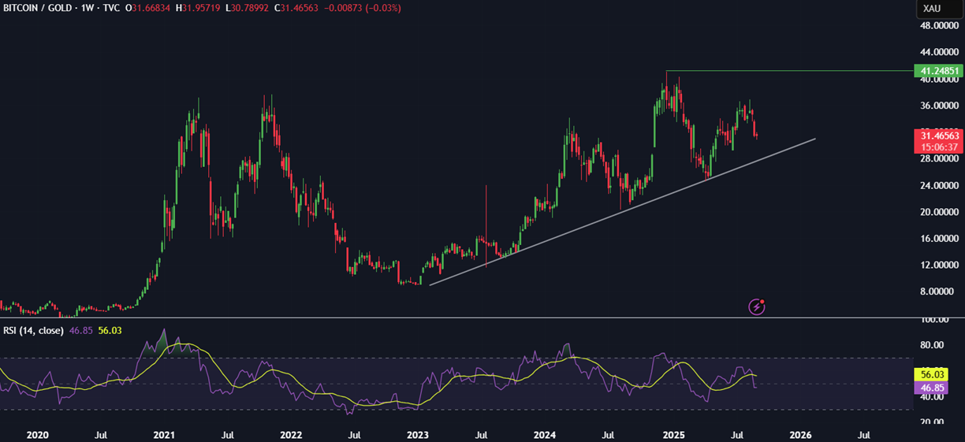The image size is (965, 442).
Task: Click the 2026 label on time axis
Action: [x=800, y=434]
